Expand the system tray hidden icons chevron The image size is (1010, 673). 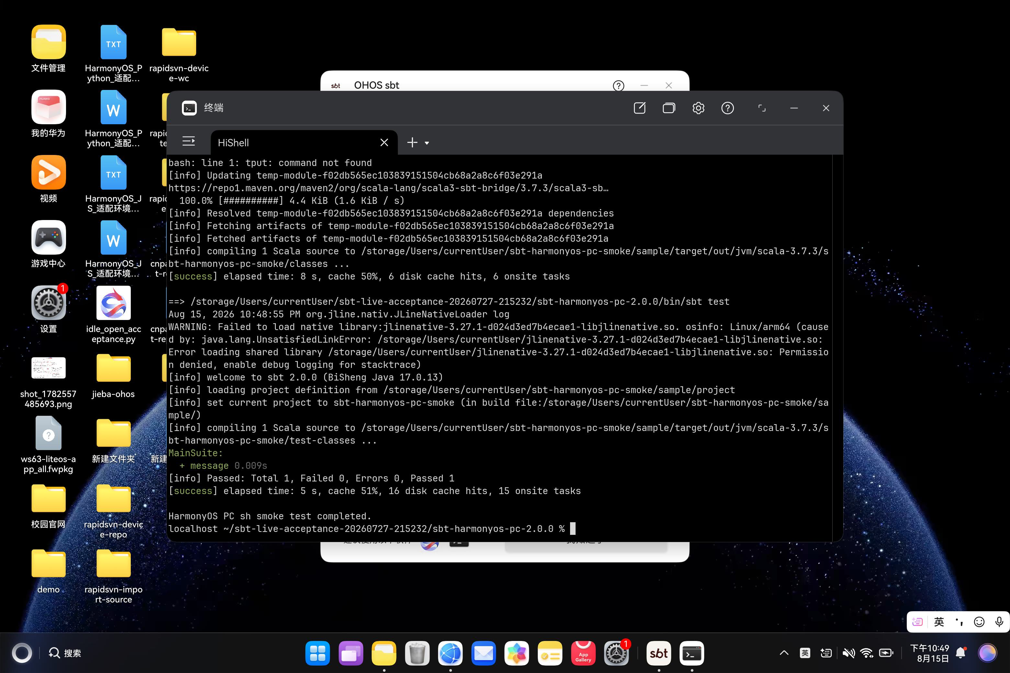pos(784,653)
